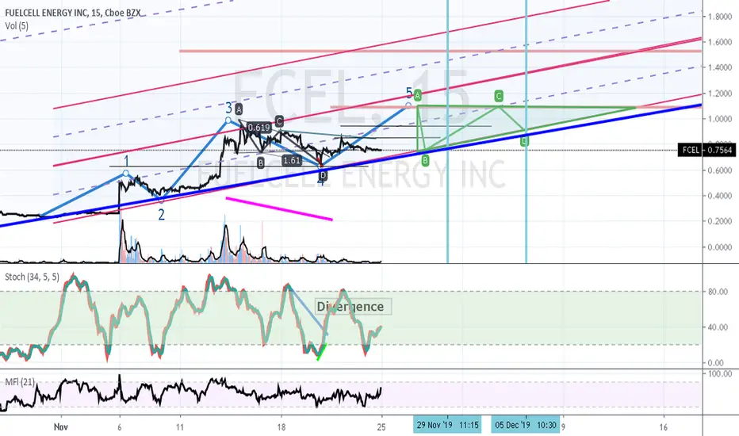
Task: Select green pattern point B marker
Action: tap(425, 161)
